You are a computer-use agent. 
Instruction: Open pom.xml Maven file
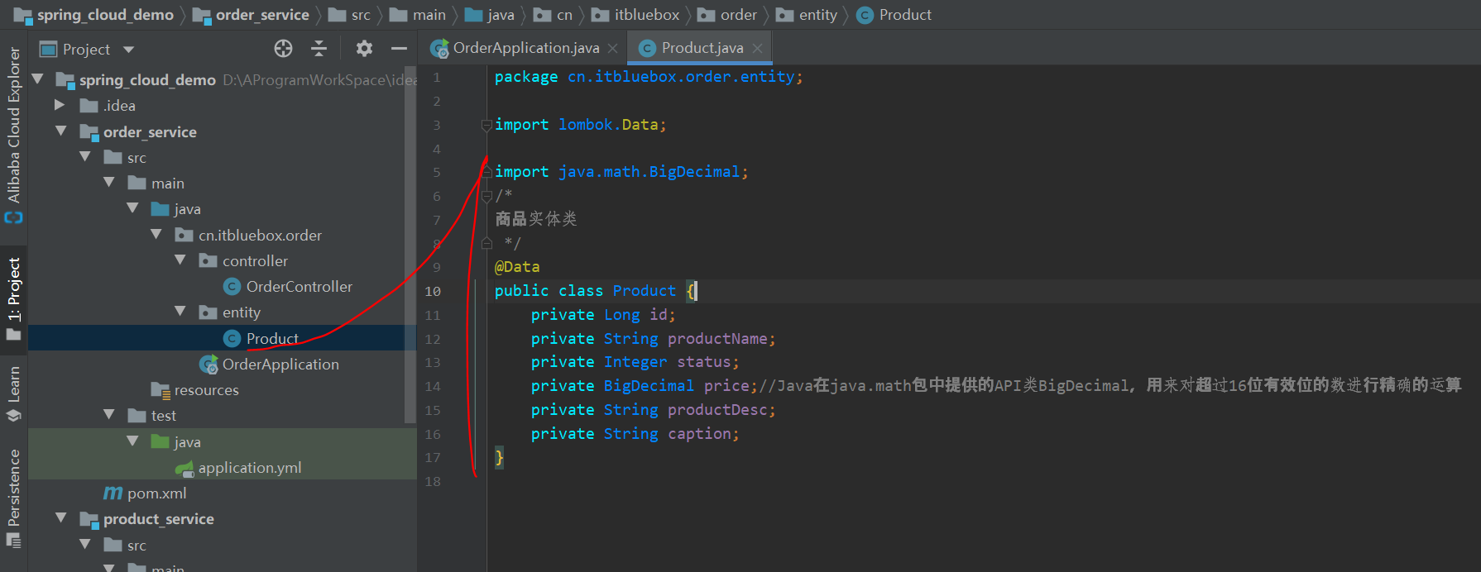tap(156, 493)
